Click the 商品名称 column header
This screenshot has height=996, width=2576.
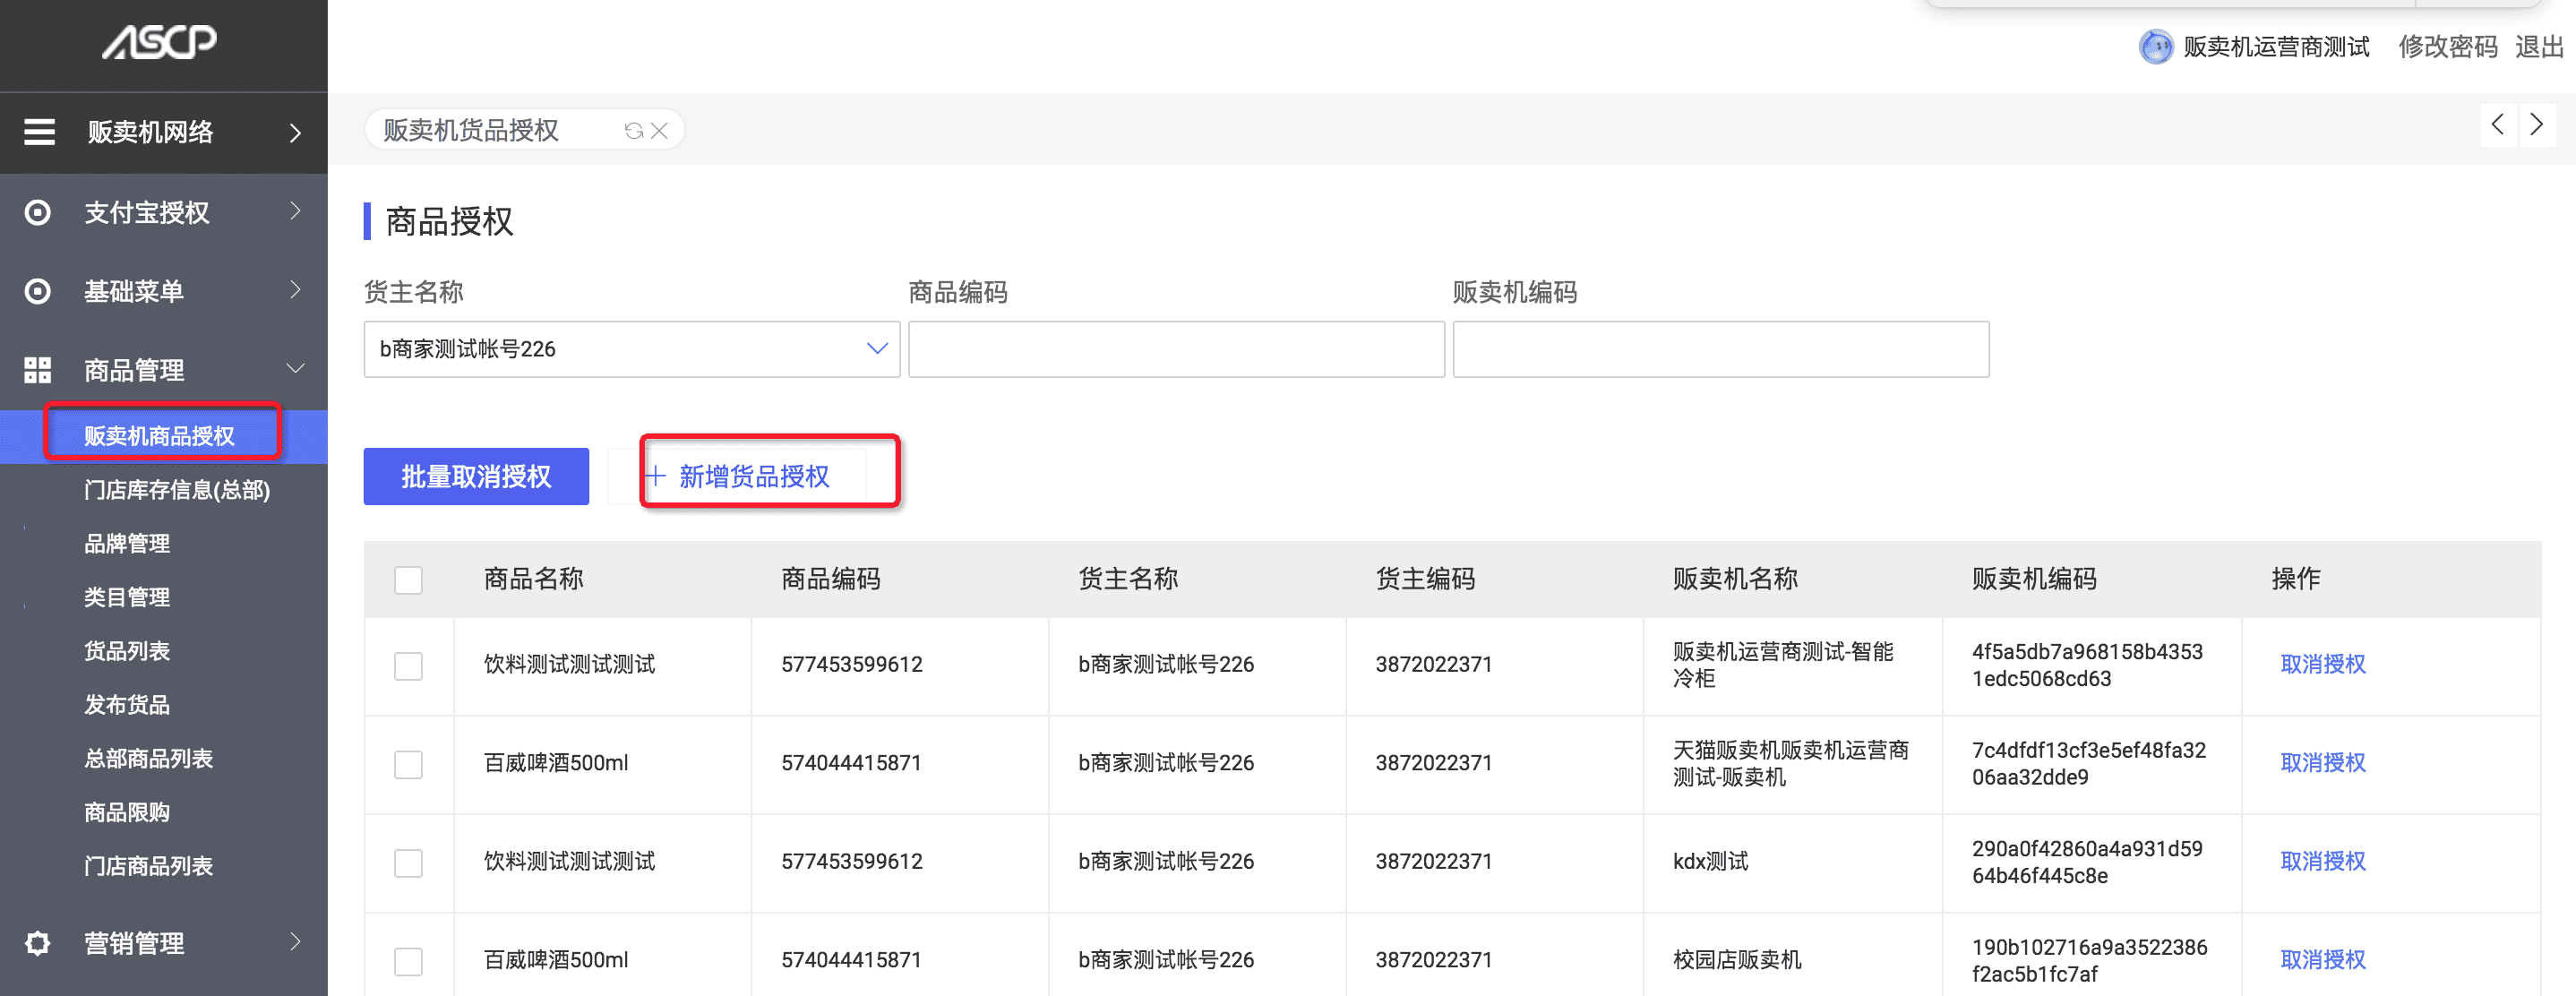(533, 579)
